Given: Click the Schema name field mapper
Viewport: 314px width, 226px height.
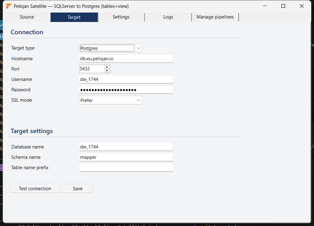Looking at the screenshot, I should [126, 157].
